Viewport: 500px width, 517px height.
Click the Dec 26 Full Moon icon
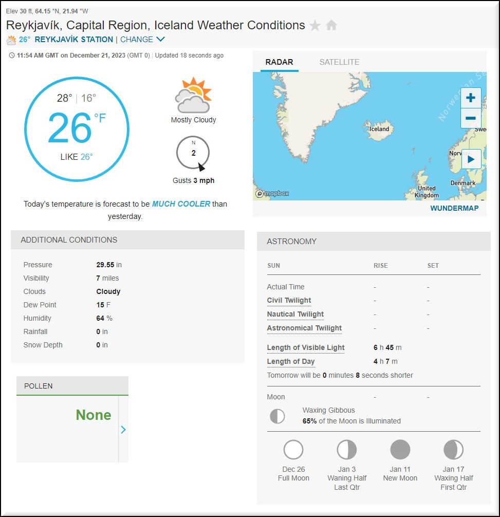(x=293, y=450)
